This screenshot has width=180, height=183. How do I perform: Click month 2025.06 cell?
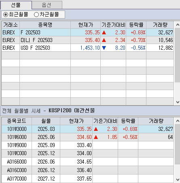tap(46, 137)
